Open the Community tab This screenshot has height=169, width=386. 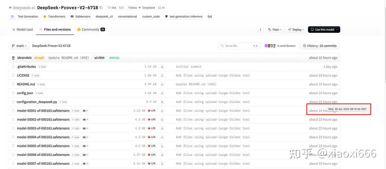[91, 29]
